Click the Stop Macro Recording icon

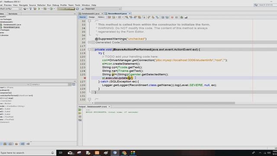coord(177,17)
